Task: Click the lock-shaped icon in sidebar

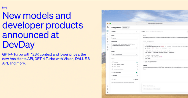Action: [107, 42]
